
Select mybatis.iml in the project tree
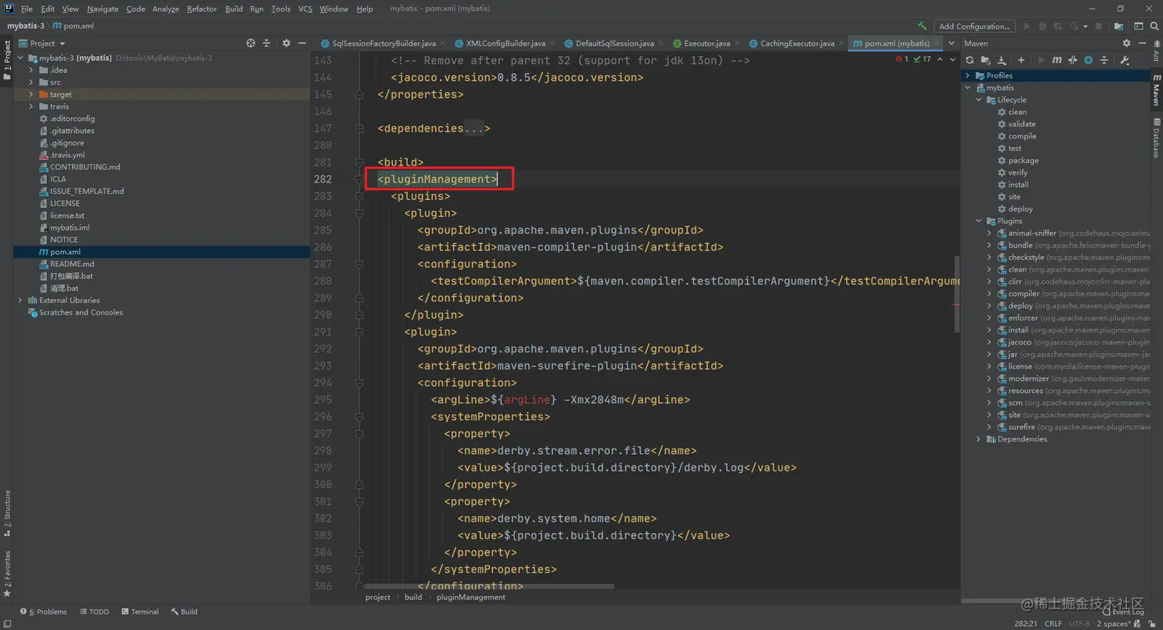(x=69, y=228)
